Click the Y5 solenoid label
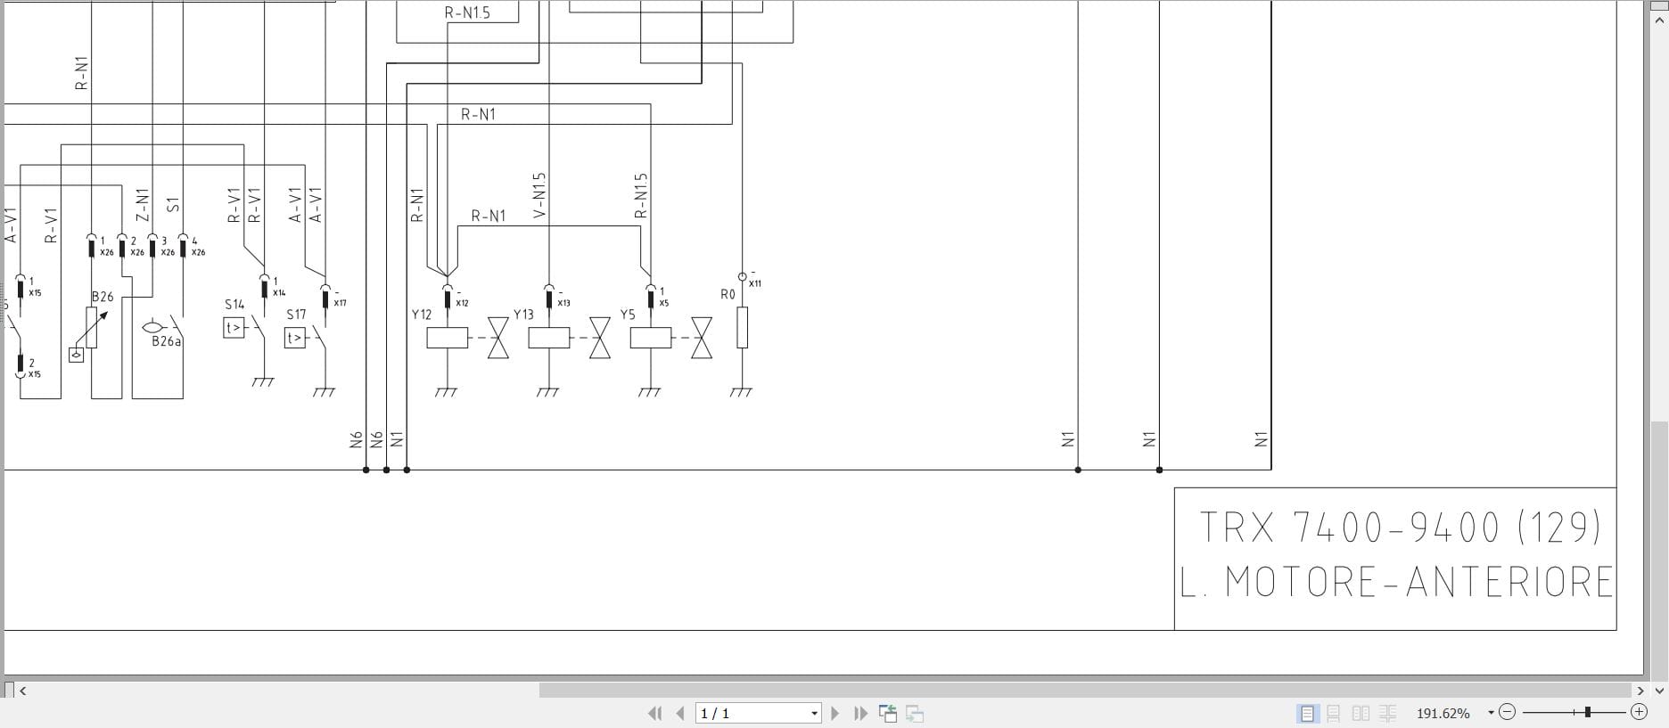 click(x=628, y=315)
